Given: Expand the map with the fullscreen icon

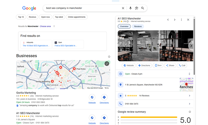Looking at the screenshot, I should [107, 64].
